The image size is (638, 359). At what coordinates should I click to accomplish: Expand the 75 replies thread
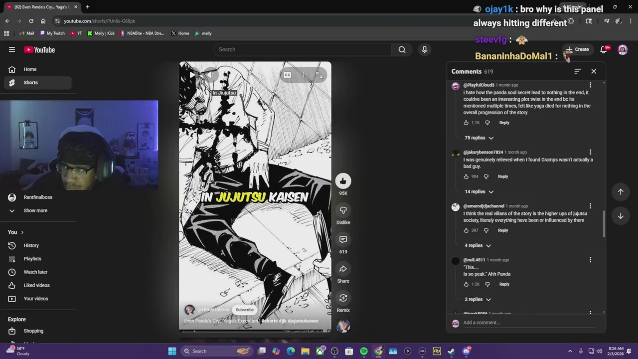(x=479, y=138)
